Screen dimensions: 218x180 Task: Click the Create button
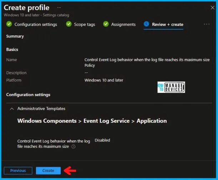pyautogui.click(x=48, y=170)
